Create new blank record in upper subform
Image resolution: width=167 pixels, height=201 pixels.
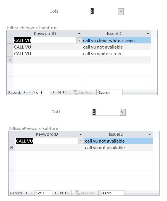click(65, 92)
